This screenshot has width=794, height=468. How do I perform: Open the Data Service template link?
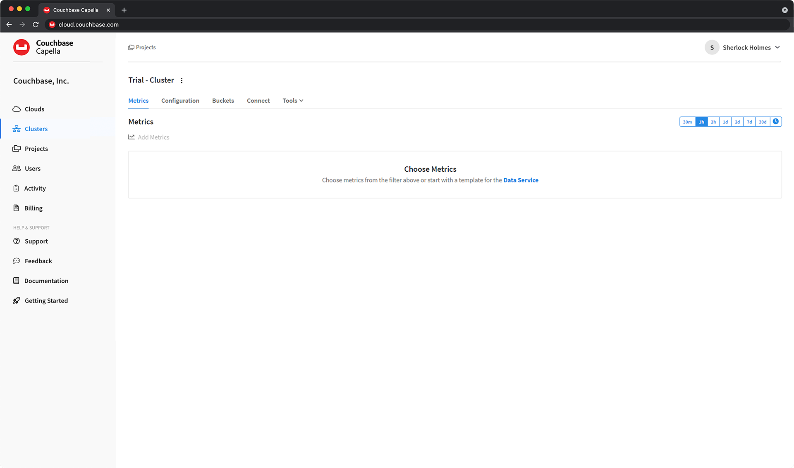[x=521, y=180]
